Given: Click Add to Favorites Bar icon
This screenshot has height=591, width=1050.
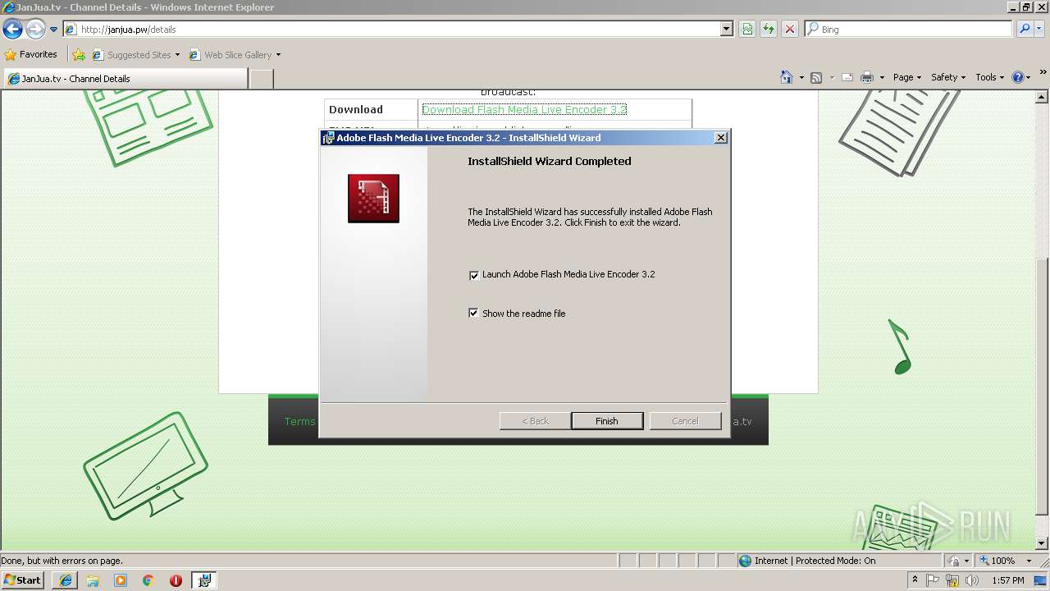Looking at the screenshot, I should (79, 55).
